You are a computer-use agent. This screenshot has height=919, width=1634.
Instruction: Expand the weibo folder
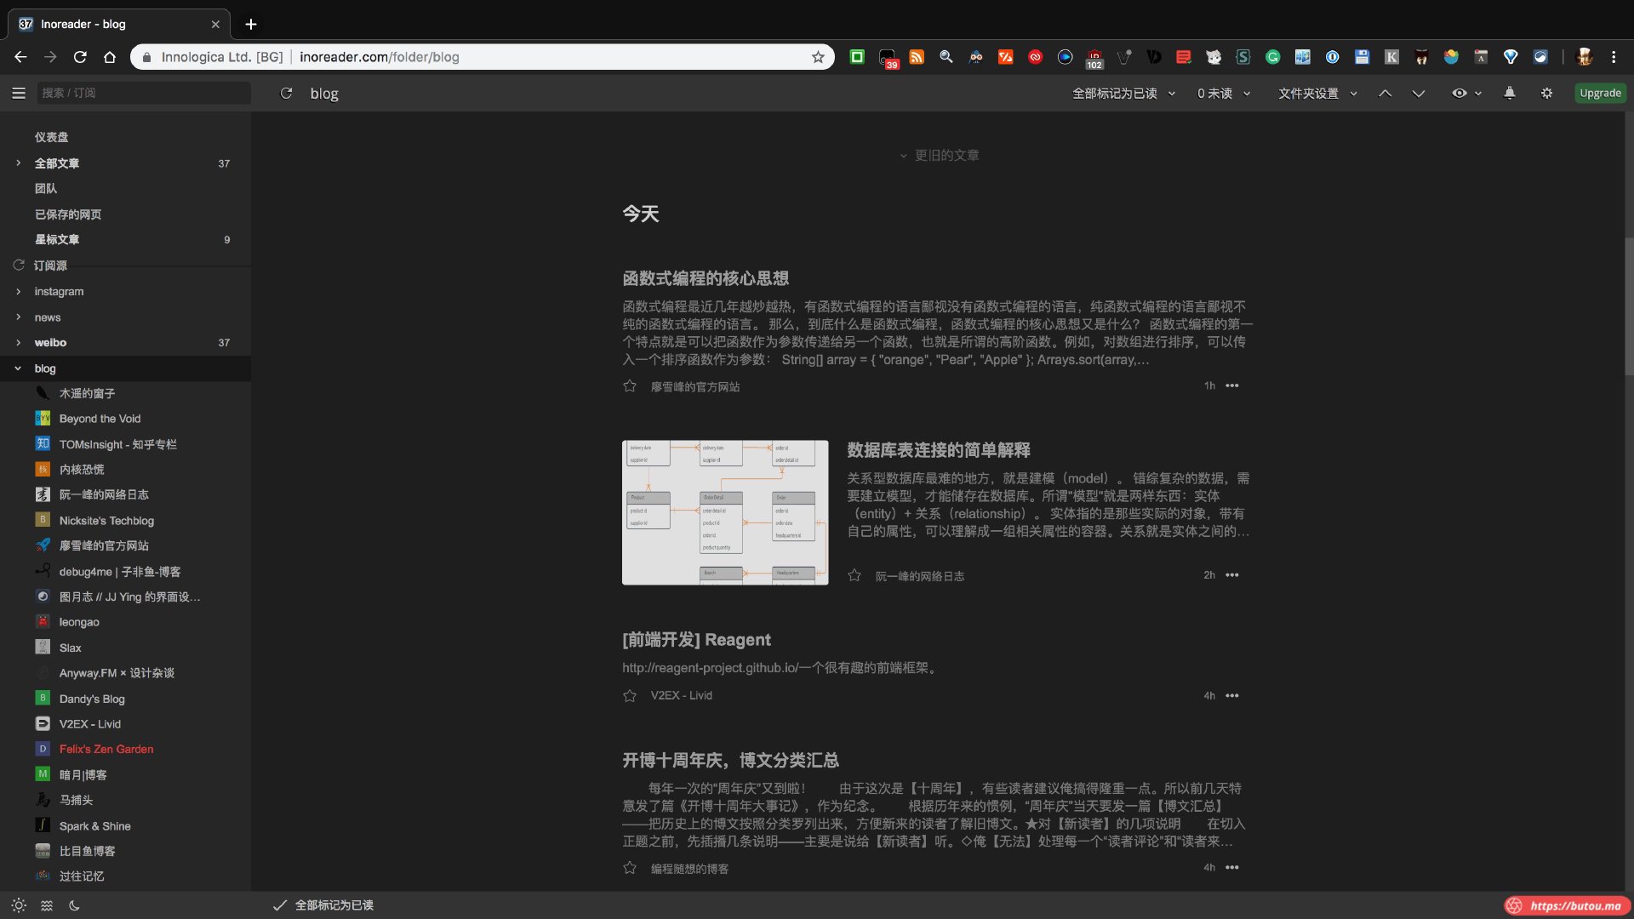[18, 343]
